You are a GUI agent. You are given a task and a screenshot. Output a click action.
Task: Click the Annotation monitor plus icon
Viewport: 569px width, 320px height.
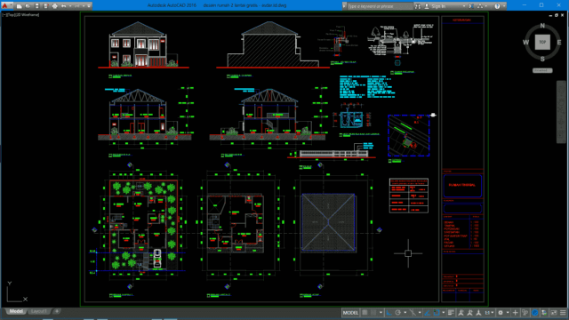pyautogui.click(x=515, y=313)
